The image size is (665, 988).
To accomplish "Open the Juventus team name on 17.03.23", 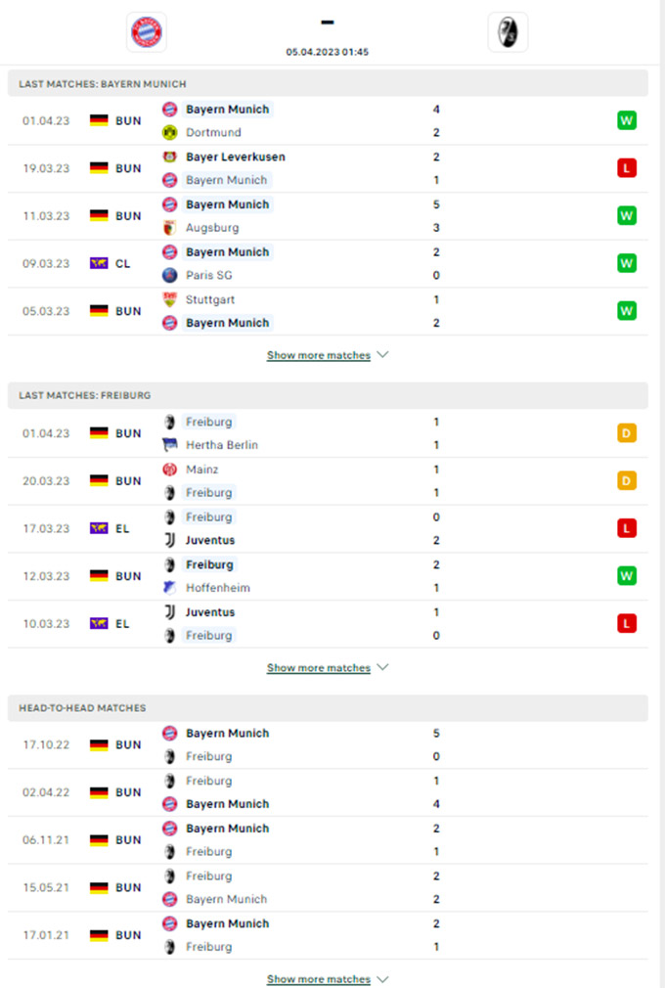I will pyautogui.click(x=210, y=541).
